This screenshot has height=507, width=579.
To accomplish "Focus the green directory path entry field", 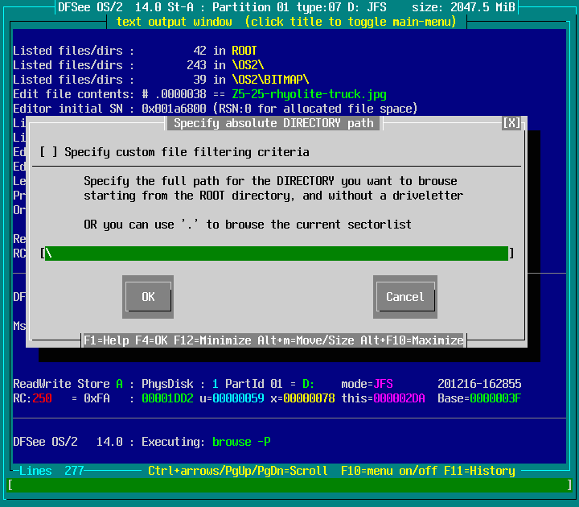I will coord(277,253).
